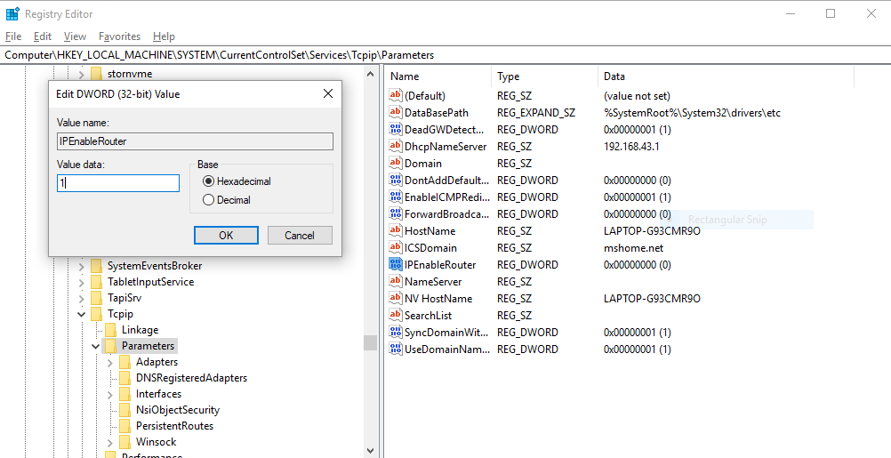Collapse the Parameters tree node
The width and height of the screenshot is (891, 458).
coord(95,345)
